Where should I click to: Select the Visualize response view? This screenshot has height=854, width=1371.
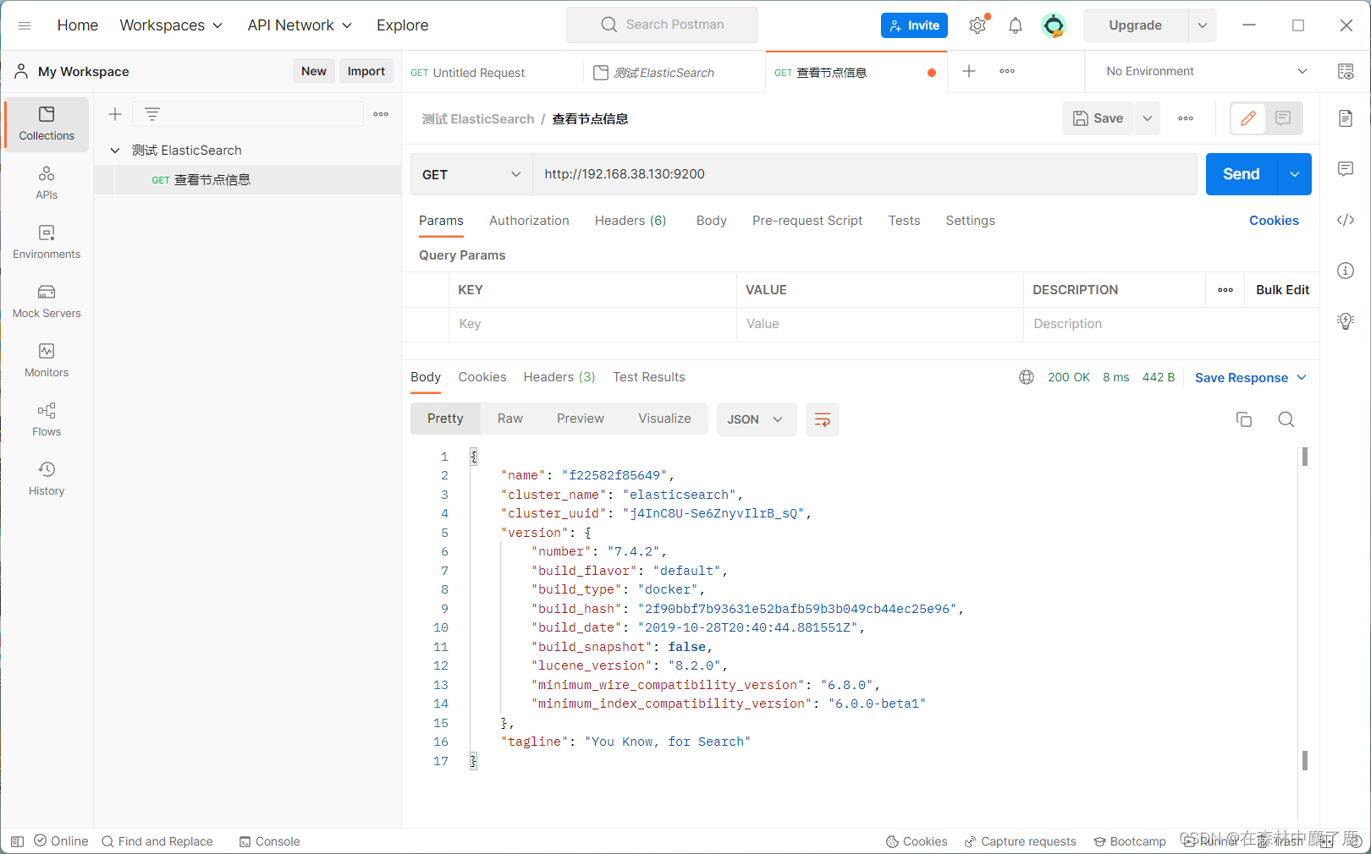(664, 419)
